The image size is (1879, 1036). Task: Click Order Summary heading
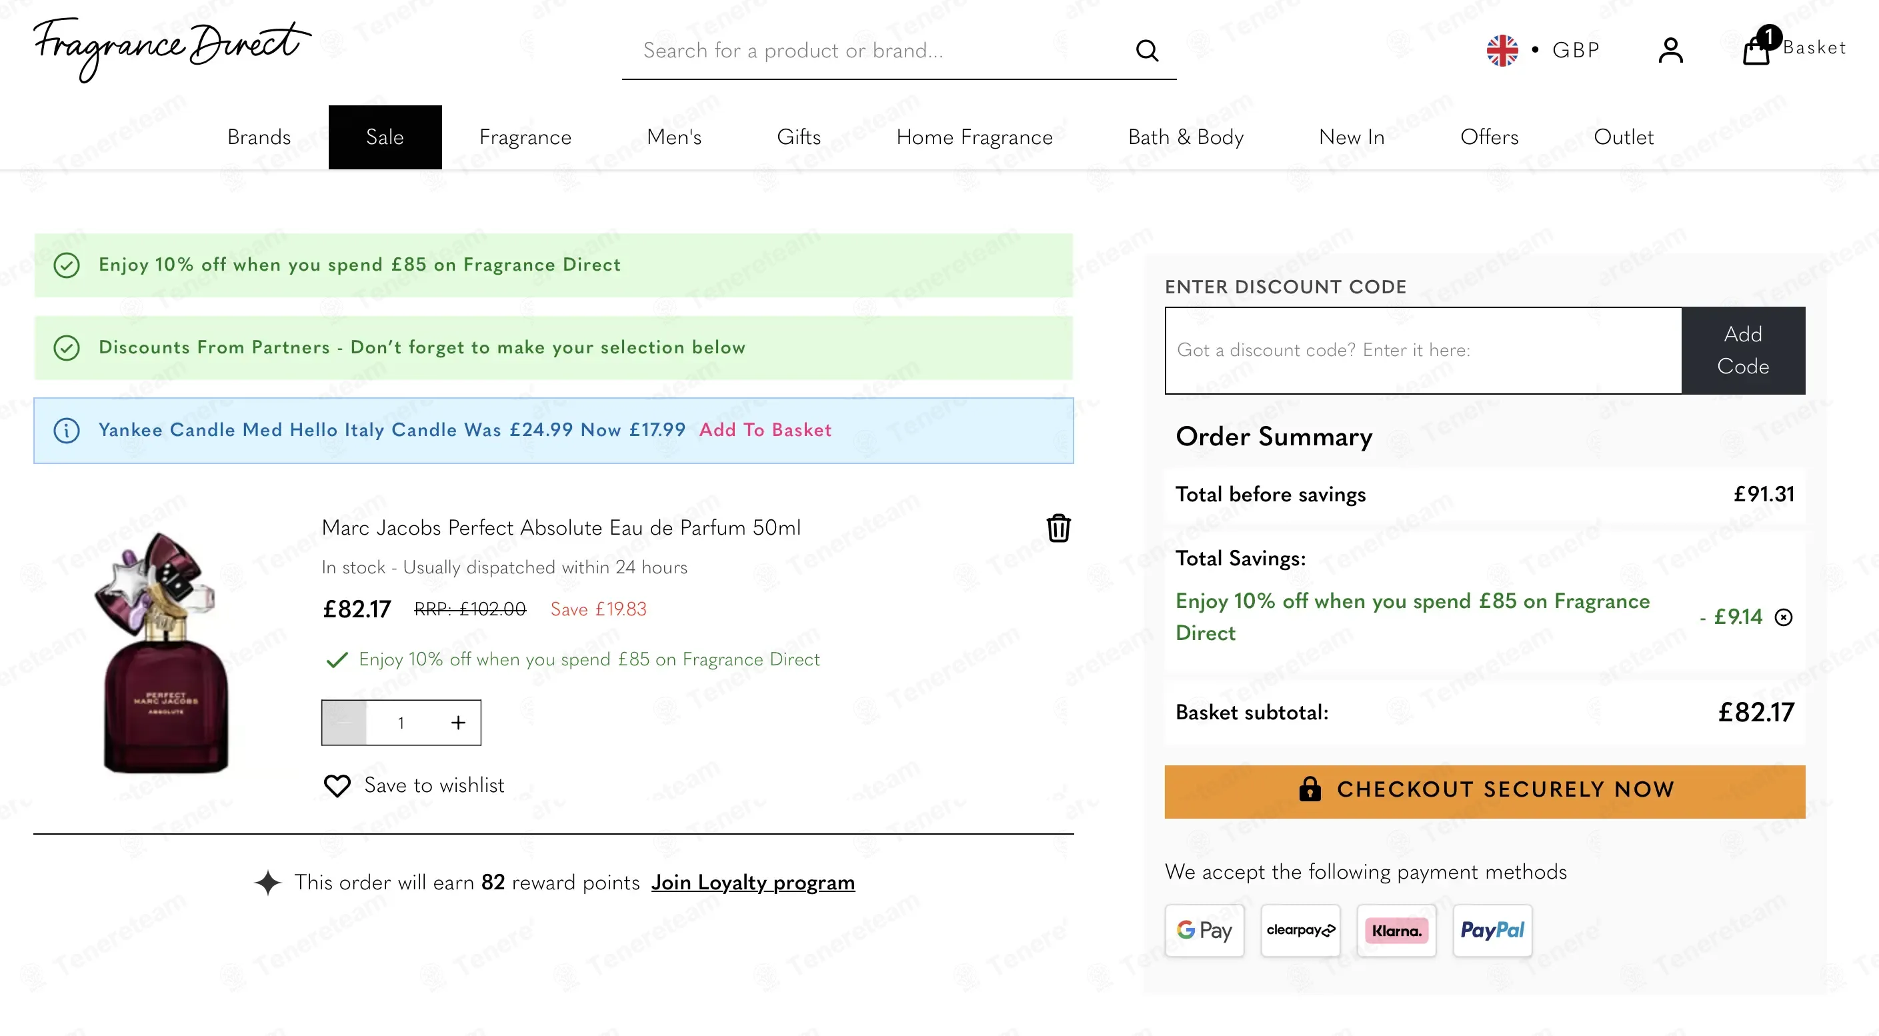pos(1274,436)
